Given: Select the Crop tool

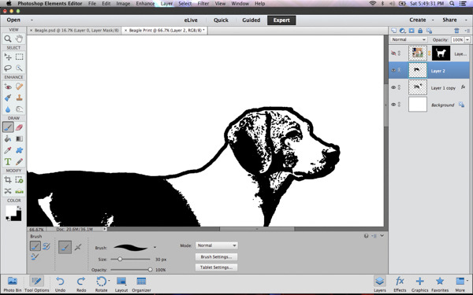Looking at the screenshot, I should pyautogui.click(x=8, y=180).
